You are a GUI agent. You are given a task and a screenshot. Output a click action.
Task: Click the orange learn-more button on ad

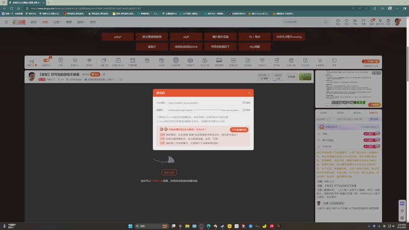pyautogui.click(x=375, y=105)
